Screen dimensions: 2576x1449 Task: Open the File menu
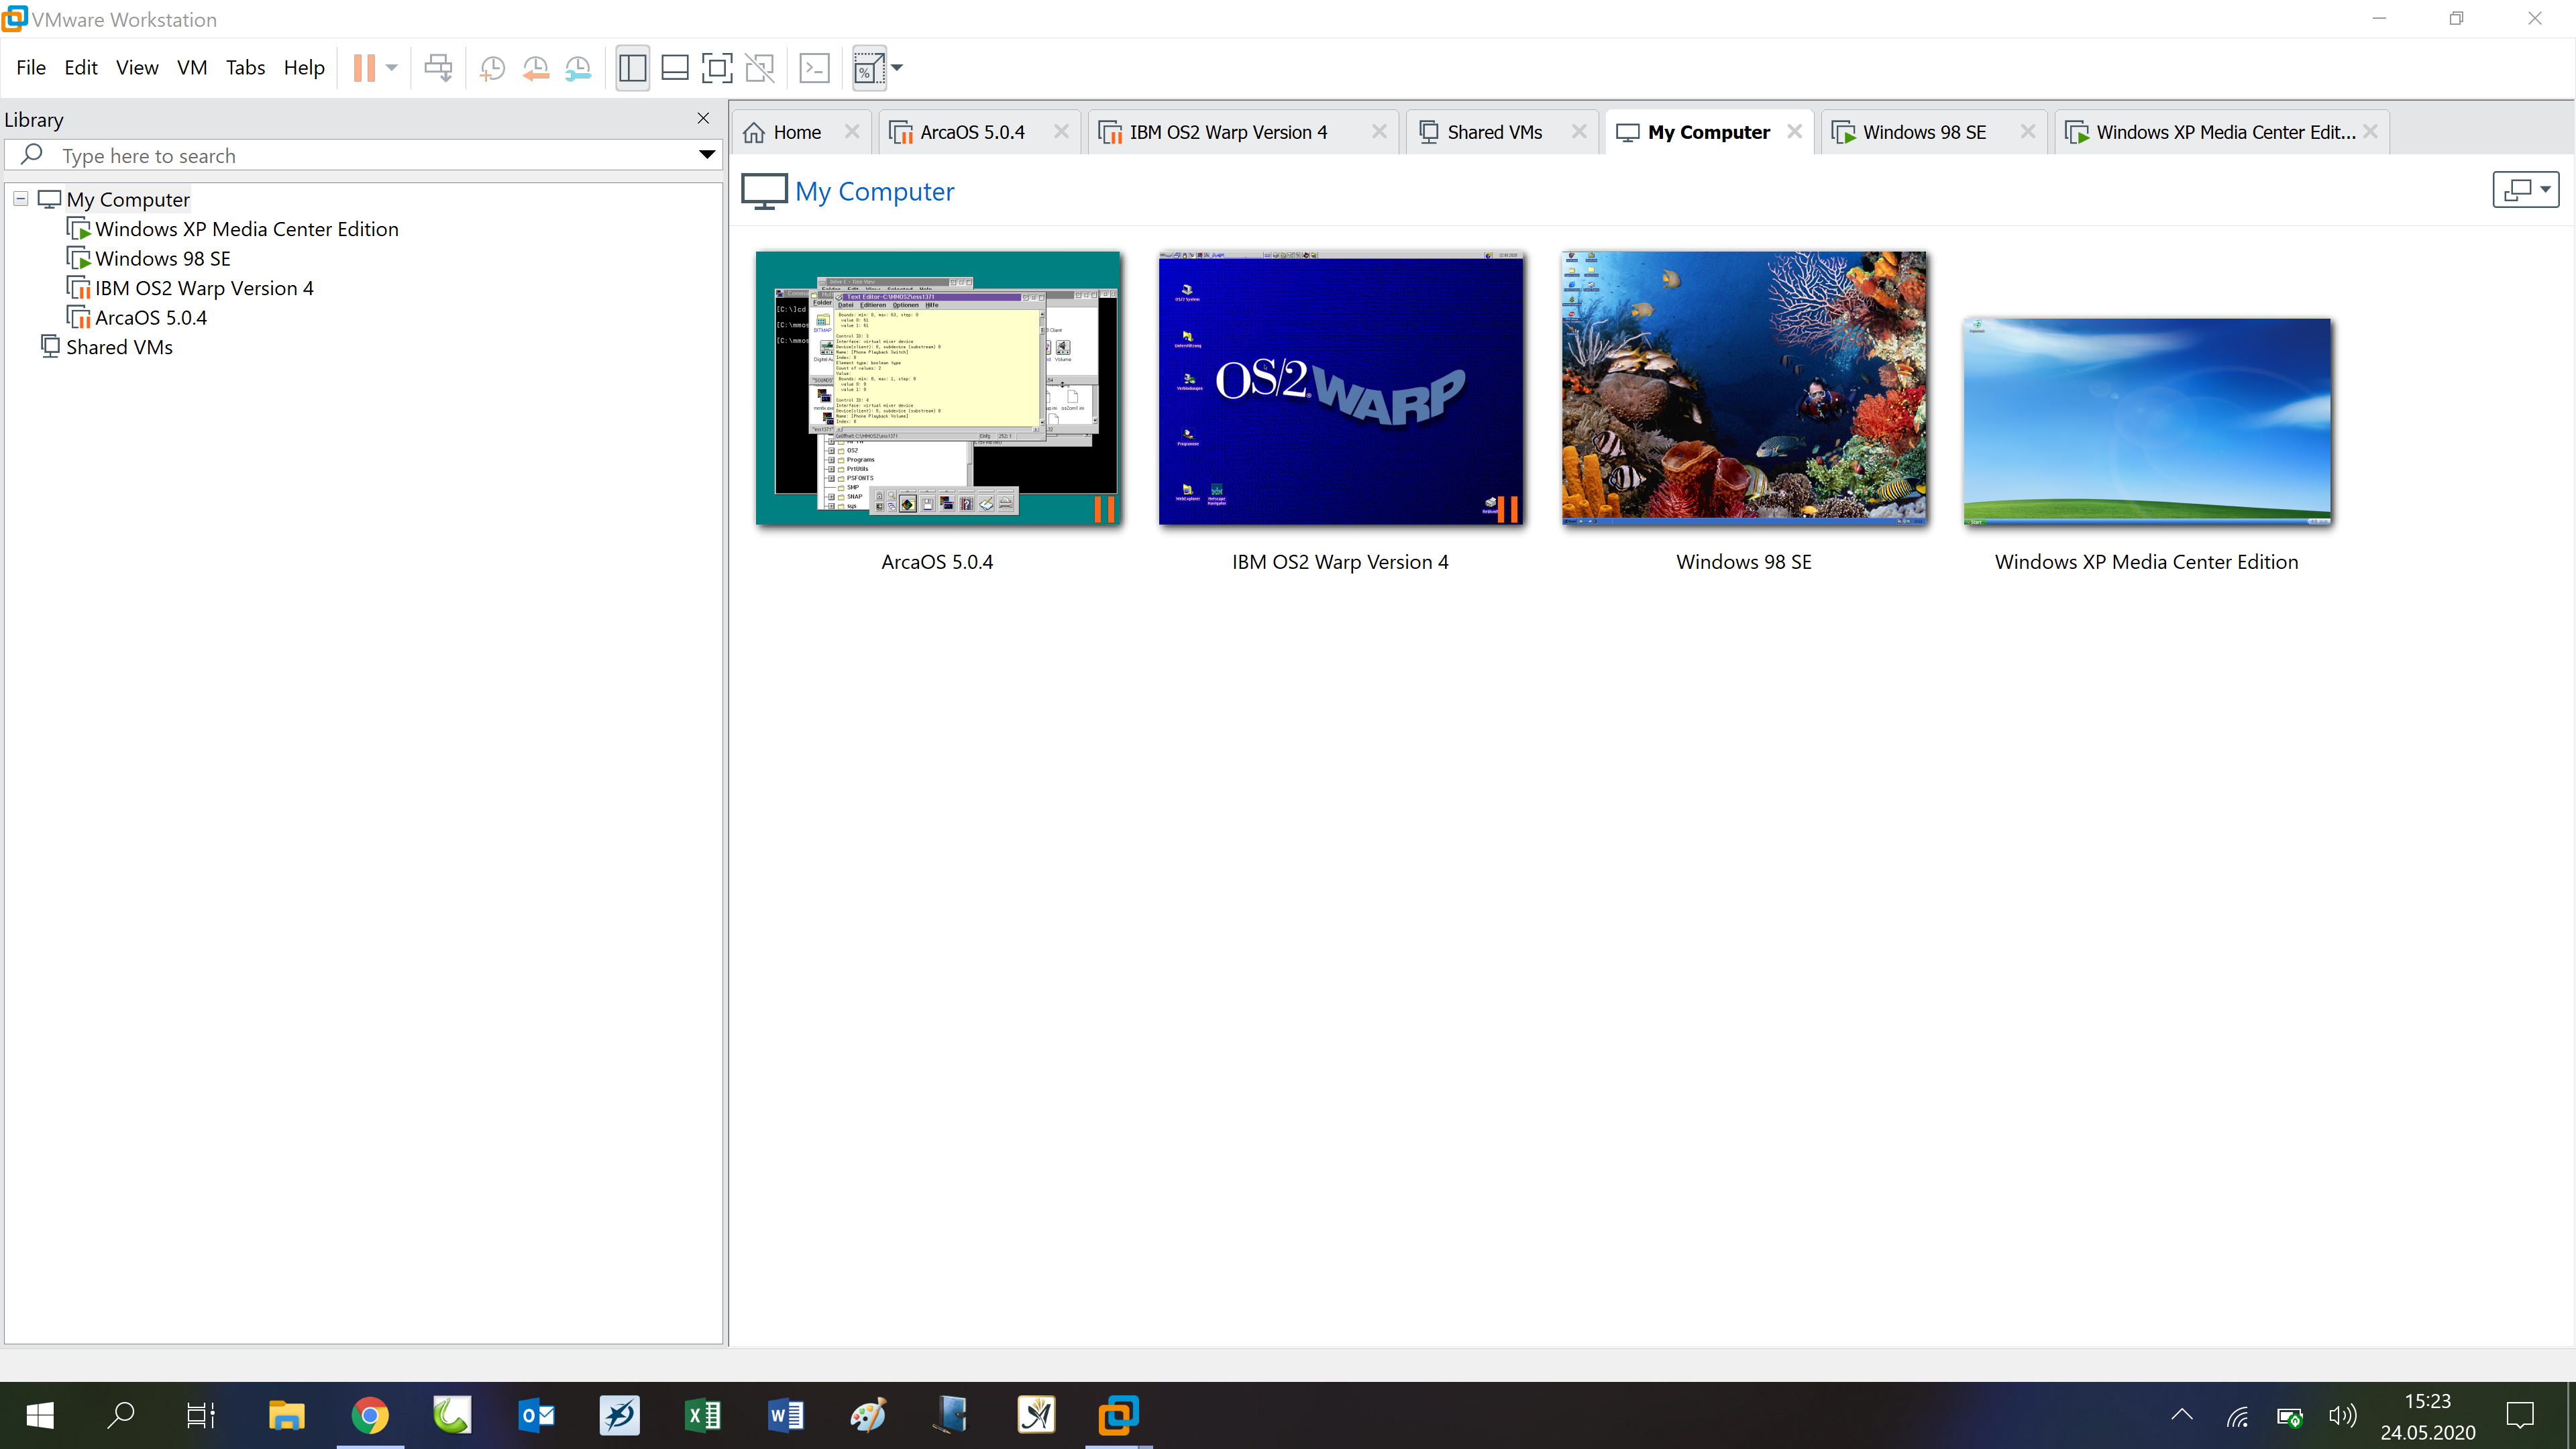tap(31, 67)
